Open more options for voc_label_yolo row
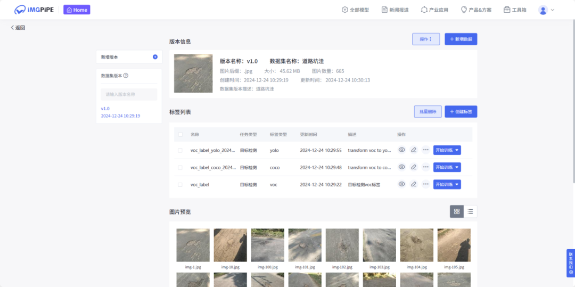Screen dimensions: 575x287 tap(425, 150)
